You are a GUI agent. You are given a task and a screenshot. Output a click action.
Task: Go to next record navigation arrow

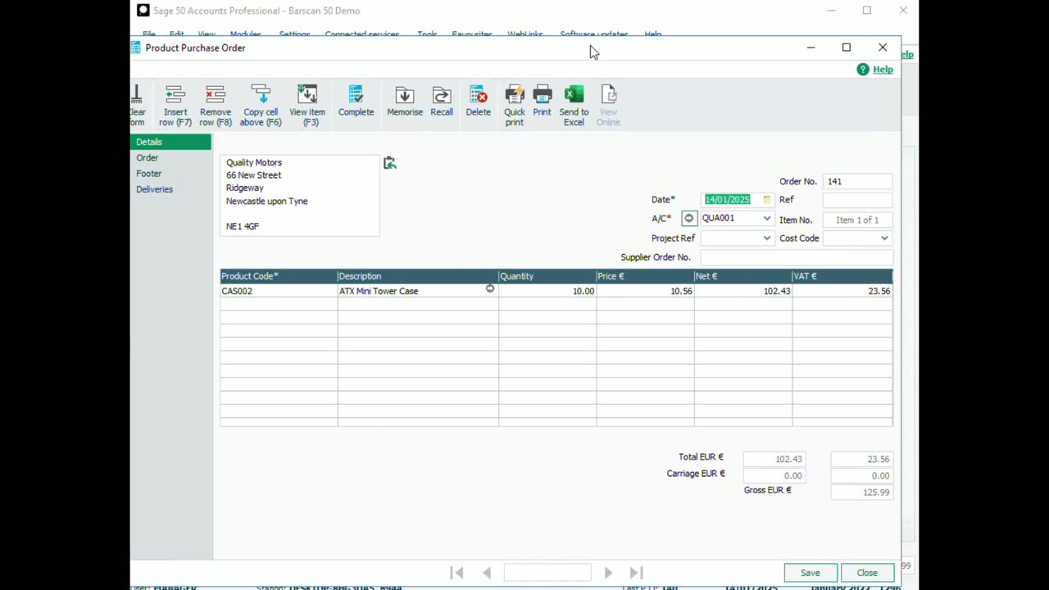pyautogui.click(x=608, y=573)
